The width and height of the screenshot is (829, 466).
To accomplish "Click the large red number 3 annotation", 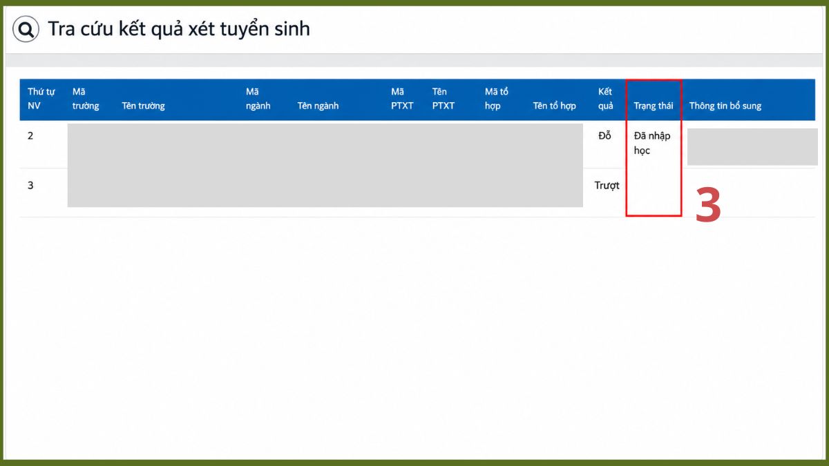I will 708,204.
